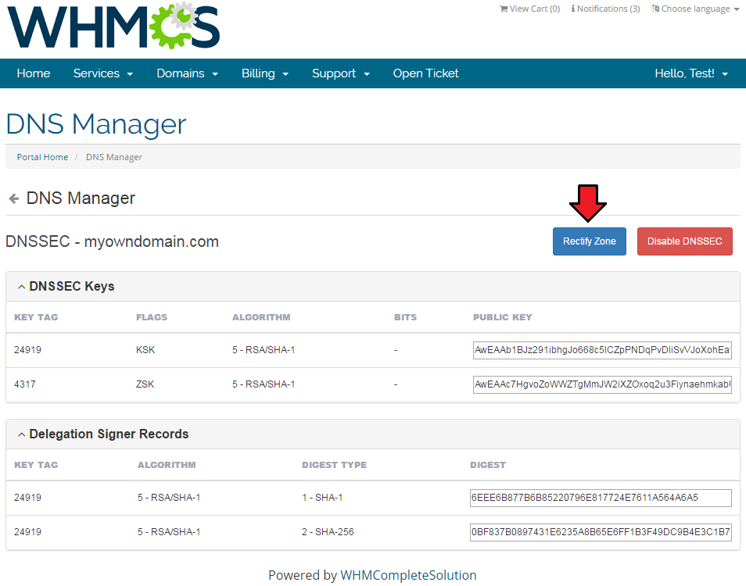
Task: Click DNSSEC - myowndomain.com heading
Action: point(112,241)
